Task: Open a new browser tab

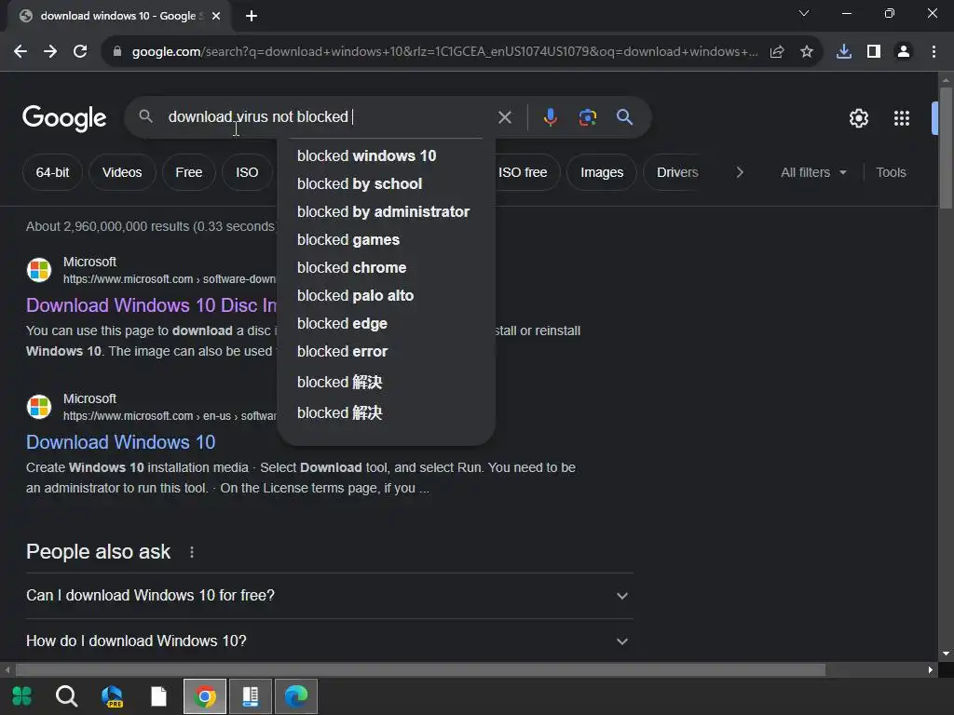Action: click(252, 16)
